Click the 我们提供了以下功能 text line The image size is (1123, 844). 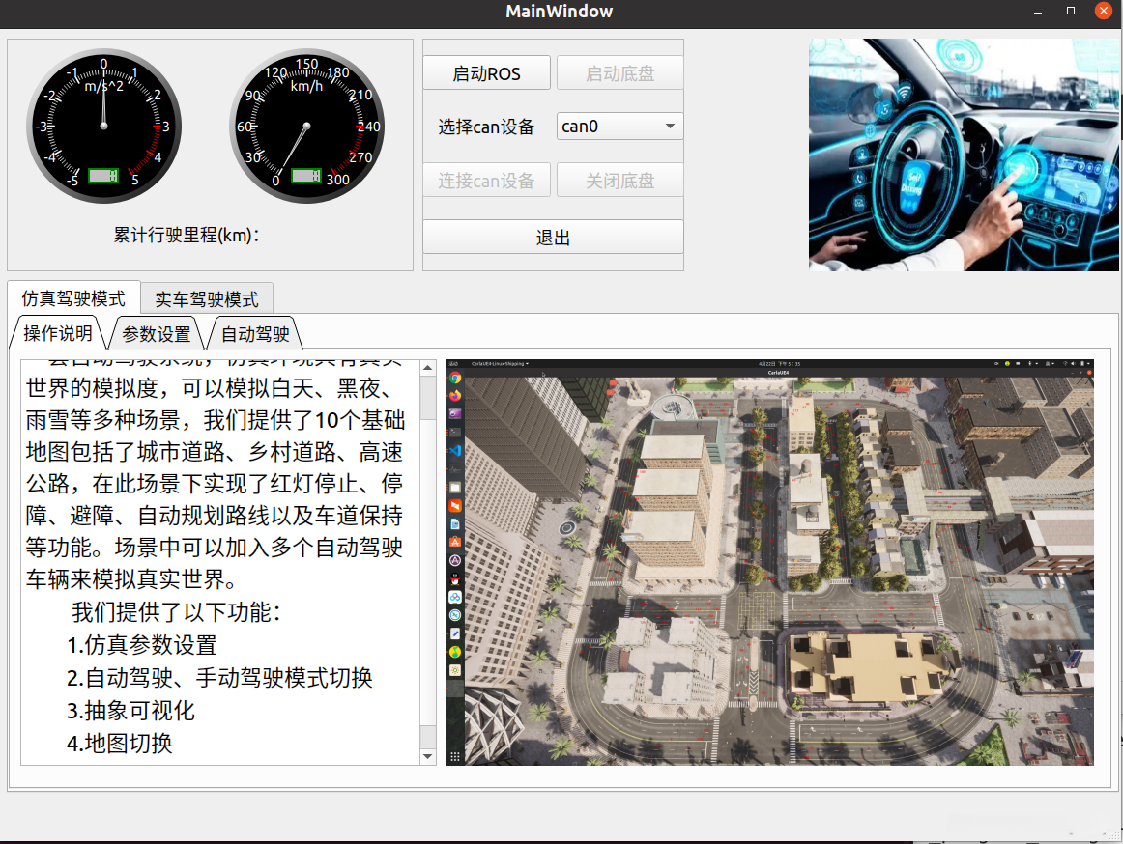pos(176,612)
